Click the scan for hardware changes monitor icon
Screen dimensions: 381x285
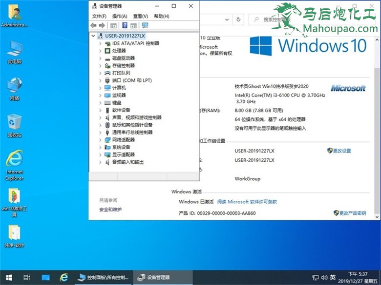point(145,25)
